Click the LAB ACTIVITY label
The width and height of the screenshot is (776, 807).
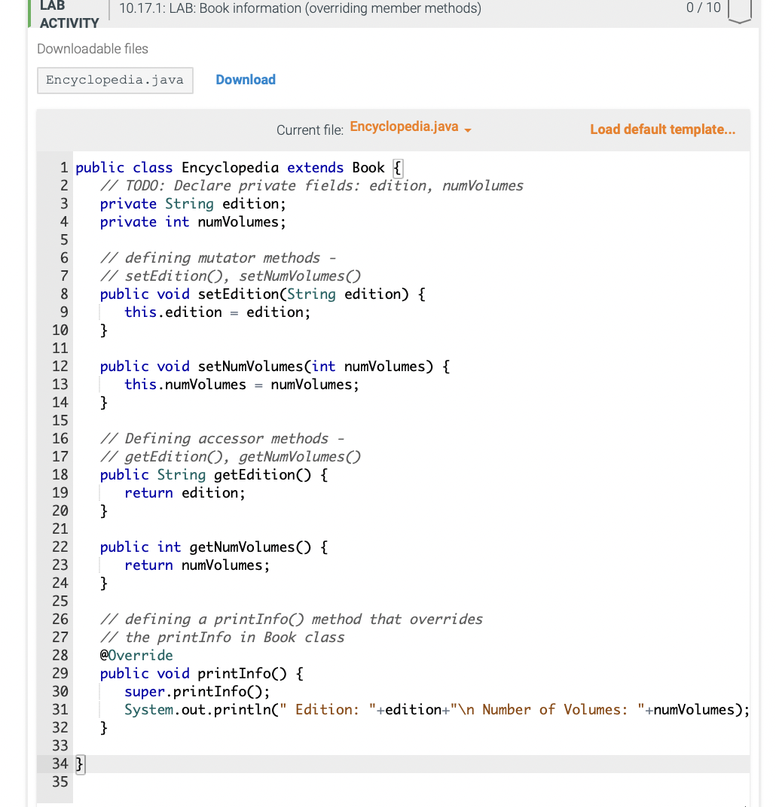click(69, 16)
